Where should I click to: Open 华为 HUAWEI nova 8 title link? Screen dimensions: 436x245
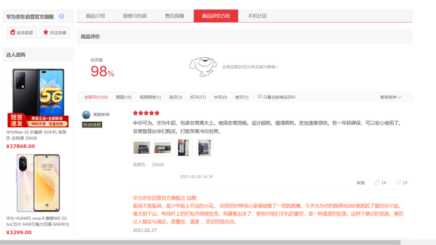pyautogui.click(x=37, y=221)
